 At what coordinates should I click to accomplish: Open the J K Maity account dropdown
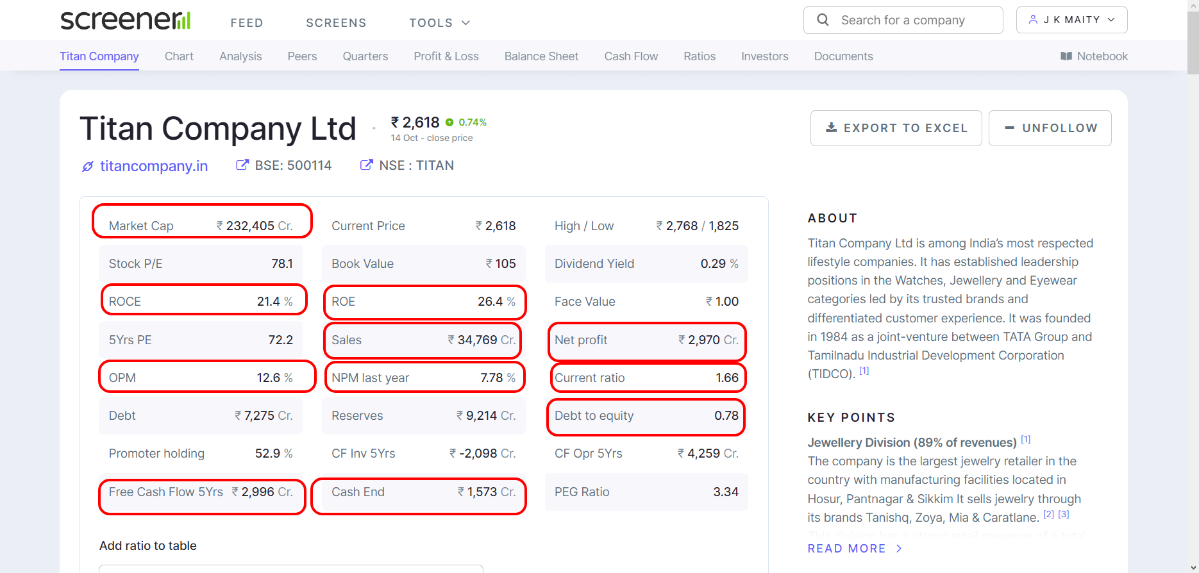[x=1071, y=20]
